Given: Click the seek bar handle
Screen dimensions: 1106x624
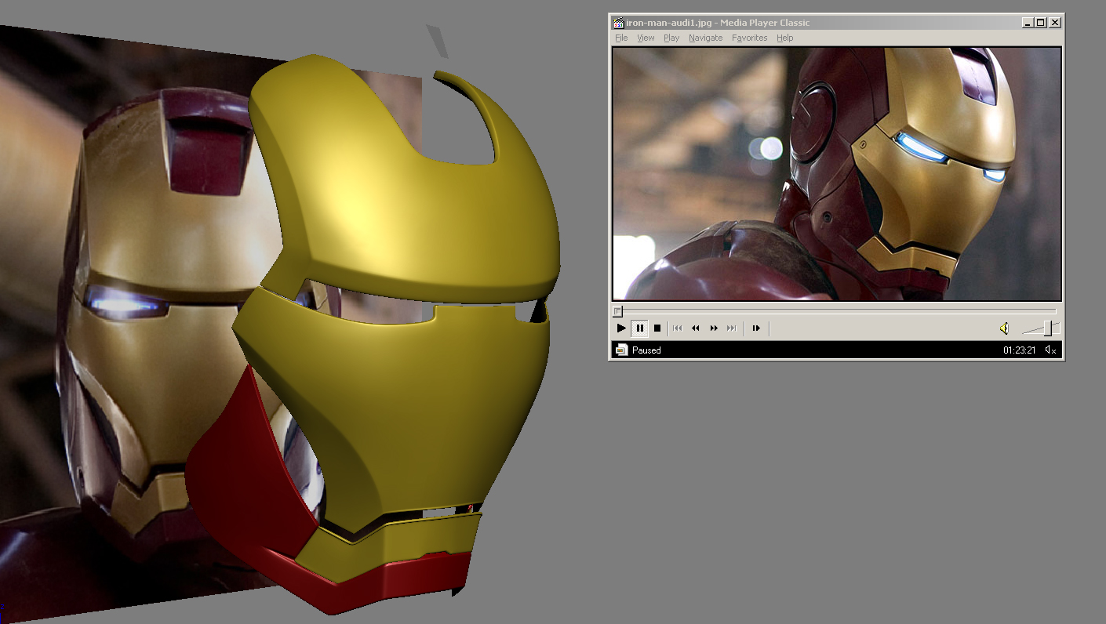Looking at the screenshot, I should pos(617,311).
